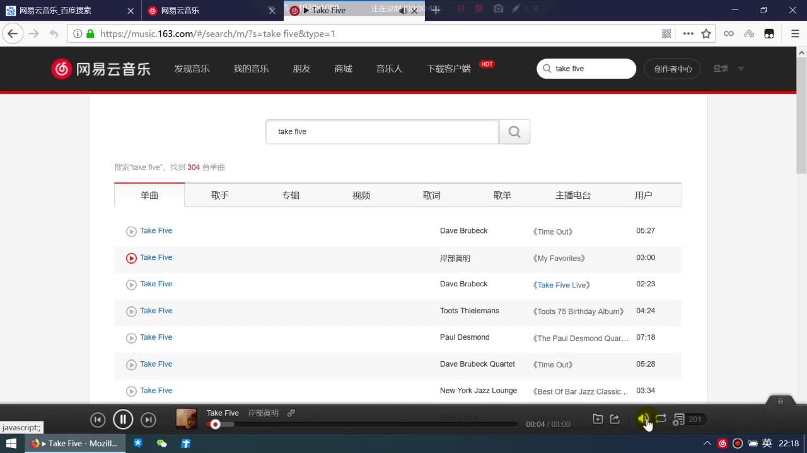
Task: Play the Dave Brubeck Quartet Take Five track
Action: click(131, 365)
